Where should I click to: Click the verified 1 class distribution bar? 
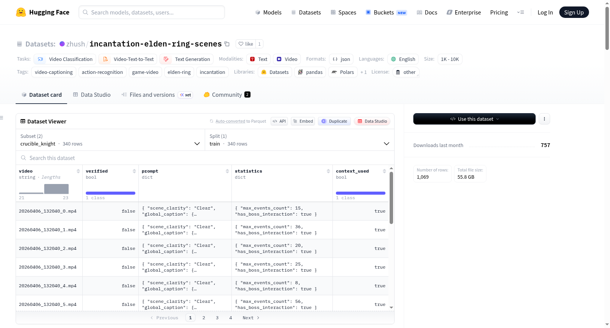coord(111,193)
